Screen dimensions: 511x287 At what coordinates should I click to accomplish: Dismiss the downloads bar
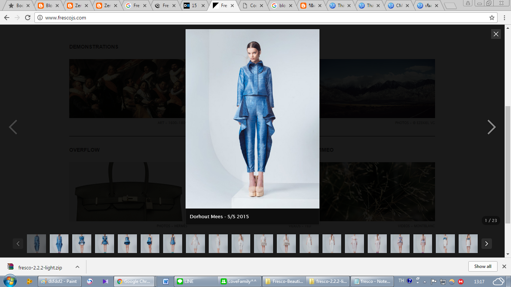coord(504,266)
